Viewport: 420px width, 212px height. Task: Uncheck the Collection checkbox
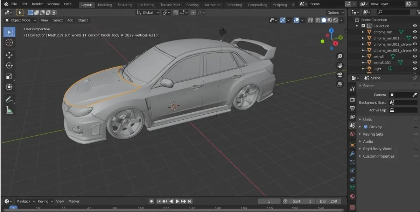[x=363, y=26]
